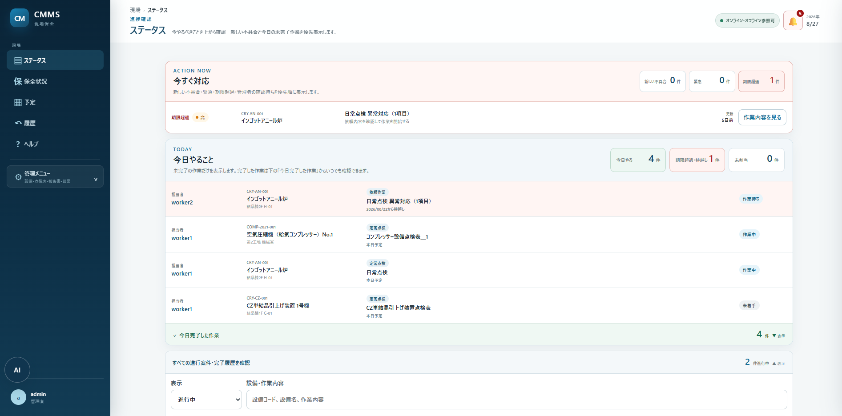Go to 予定 page

click(x=55, y=102)
